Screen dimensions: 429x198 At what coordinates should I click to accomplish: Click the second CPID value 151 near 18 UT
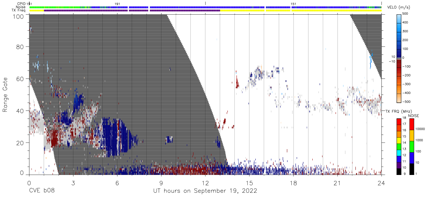[x=293, y=3]
